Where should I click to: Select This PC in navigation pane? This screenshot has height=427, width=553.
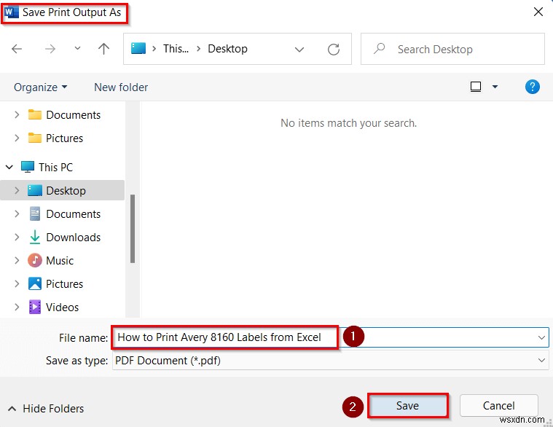click(x=55, y=167)
